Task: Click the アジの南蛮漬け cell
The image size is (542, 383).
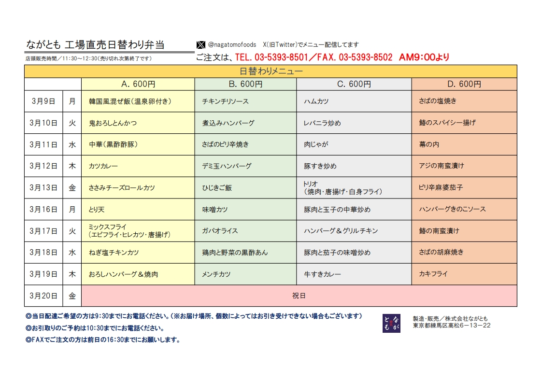Action: [x=464, y=166]
